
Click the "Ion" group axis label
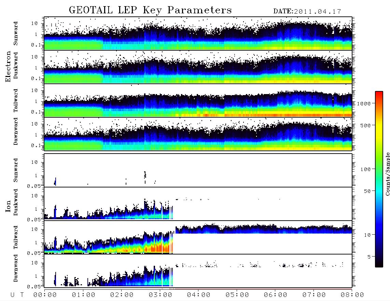point(8,206)
